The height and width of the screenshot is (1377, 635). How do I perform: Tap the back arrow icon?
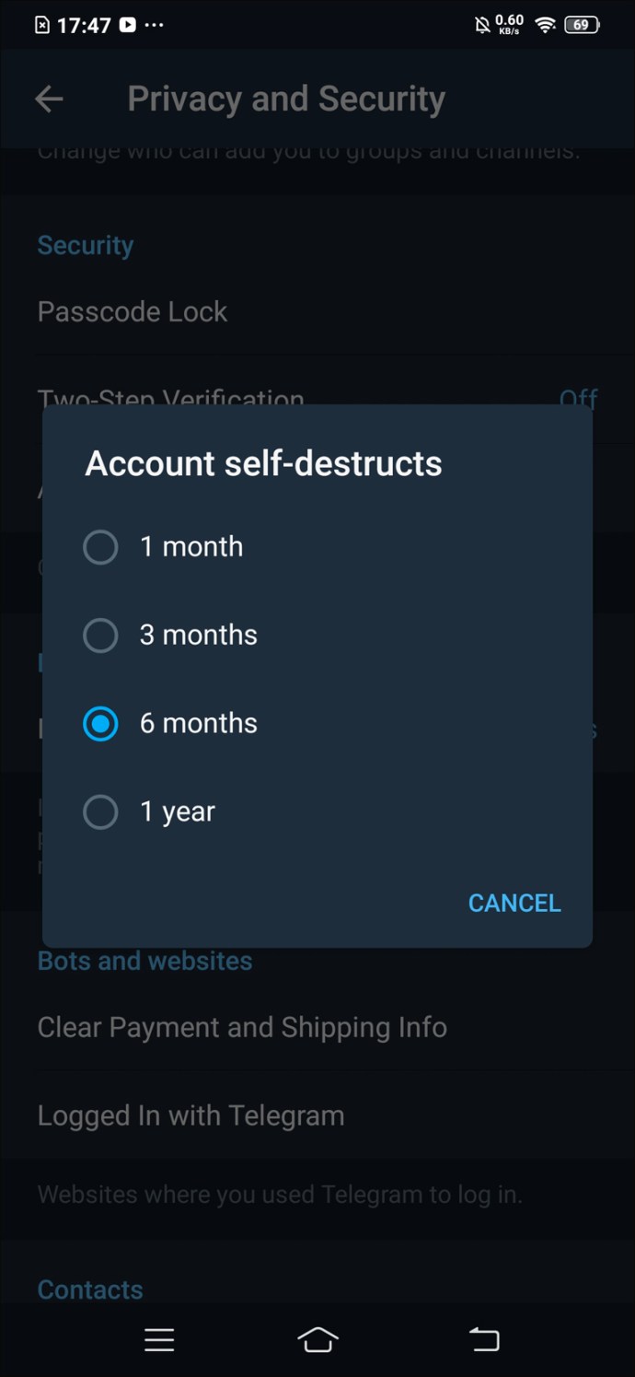49,99
